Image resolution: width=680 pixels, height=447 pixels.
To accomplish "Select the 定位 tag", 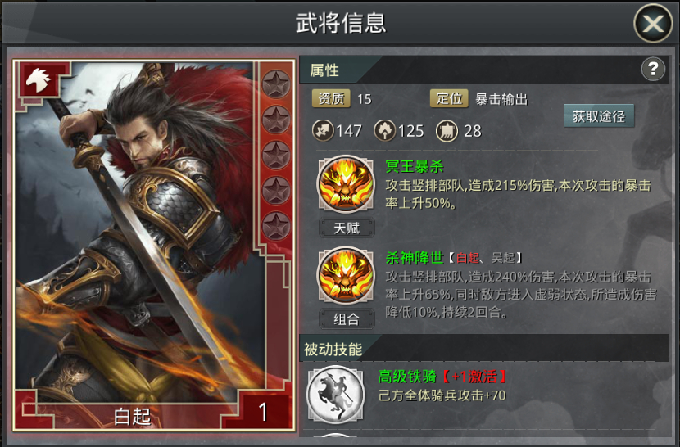I will click(449, 99).
